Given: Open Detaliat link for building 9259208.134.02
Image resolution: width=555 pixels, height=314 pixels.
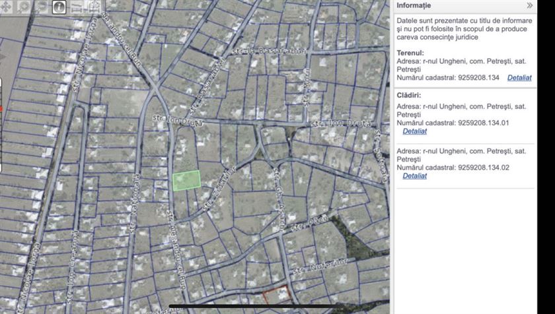Looking at the screenshot, I should tap(414, 175).
